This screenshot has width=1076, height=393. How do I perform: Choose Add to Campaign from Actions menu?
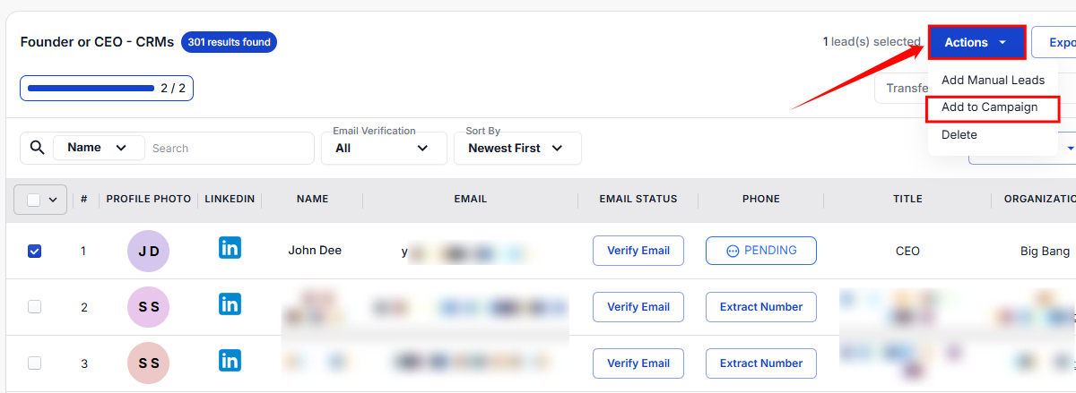989,107
